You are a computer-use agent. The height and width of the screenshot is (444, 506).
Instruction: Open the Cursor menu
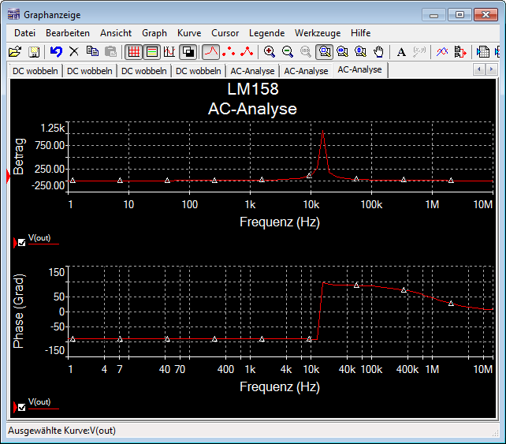pos(225,33)
